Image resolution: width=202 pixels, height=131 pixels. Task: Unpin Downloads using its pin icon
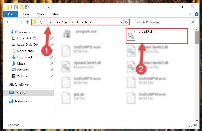[x=52, y=57]
